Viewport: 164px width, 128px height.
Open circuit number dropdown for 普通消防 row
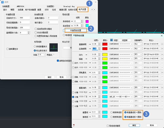point(138,88)
